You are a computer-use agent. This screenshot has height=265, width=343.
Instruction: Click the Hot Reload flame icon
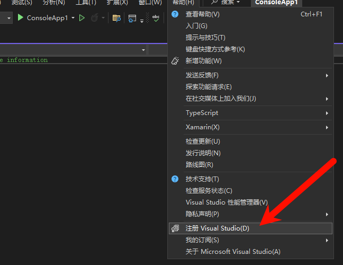click(95, 17)
